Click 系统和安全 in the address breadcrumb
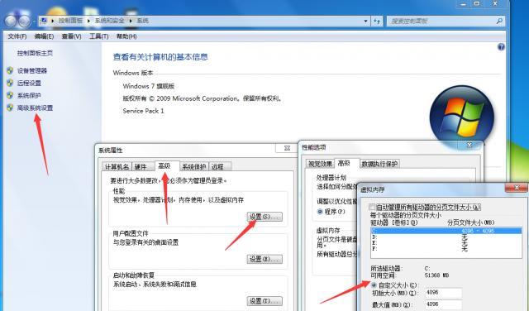The image size is (529, 311). click(110, 21)
